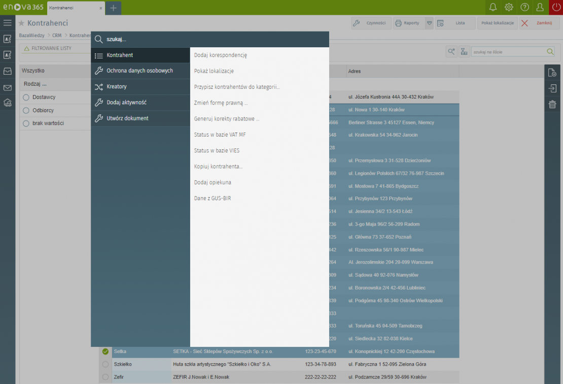Screen dimensions: 563x384
Task: Click the mail envelope sidebar icon
Action: pos(7,87)
